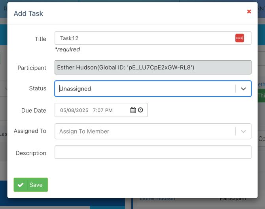The image size is (265, 209).
Task: Open the calendar icon in Due Date
Action: coord(133,110)
